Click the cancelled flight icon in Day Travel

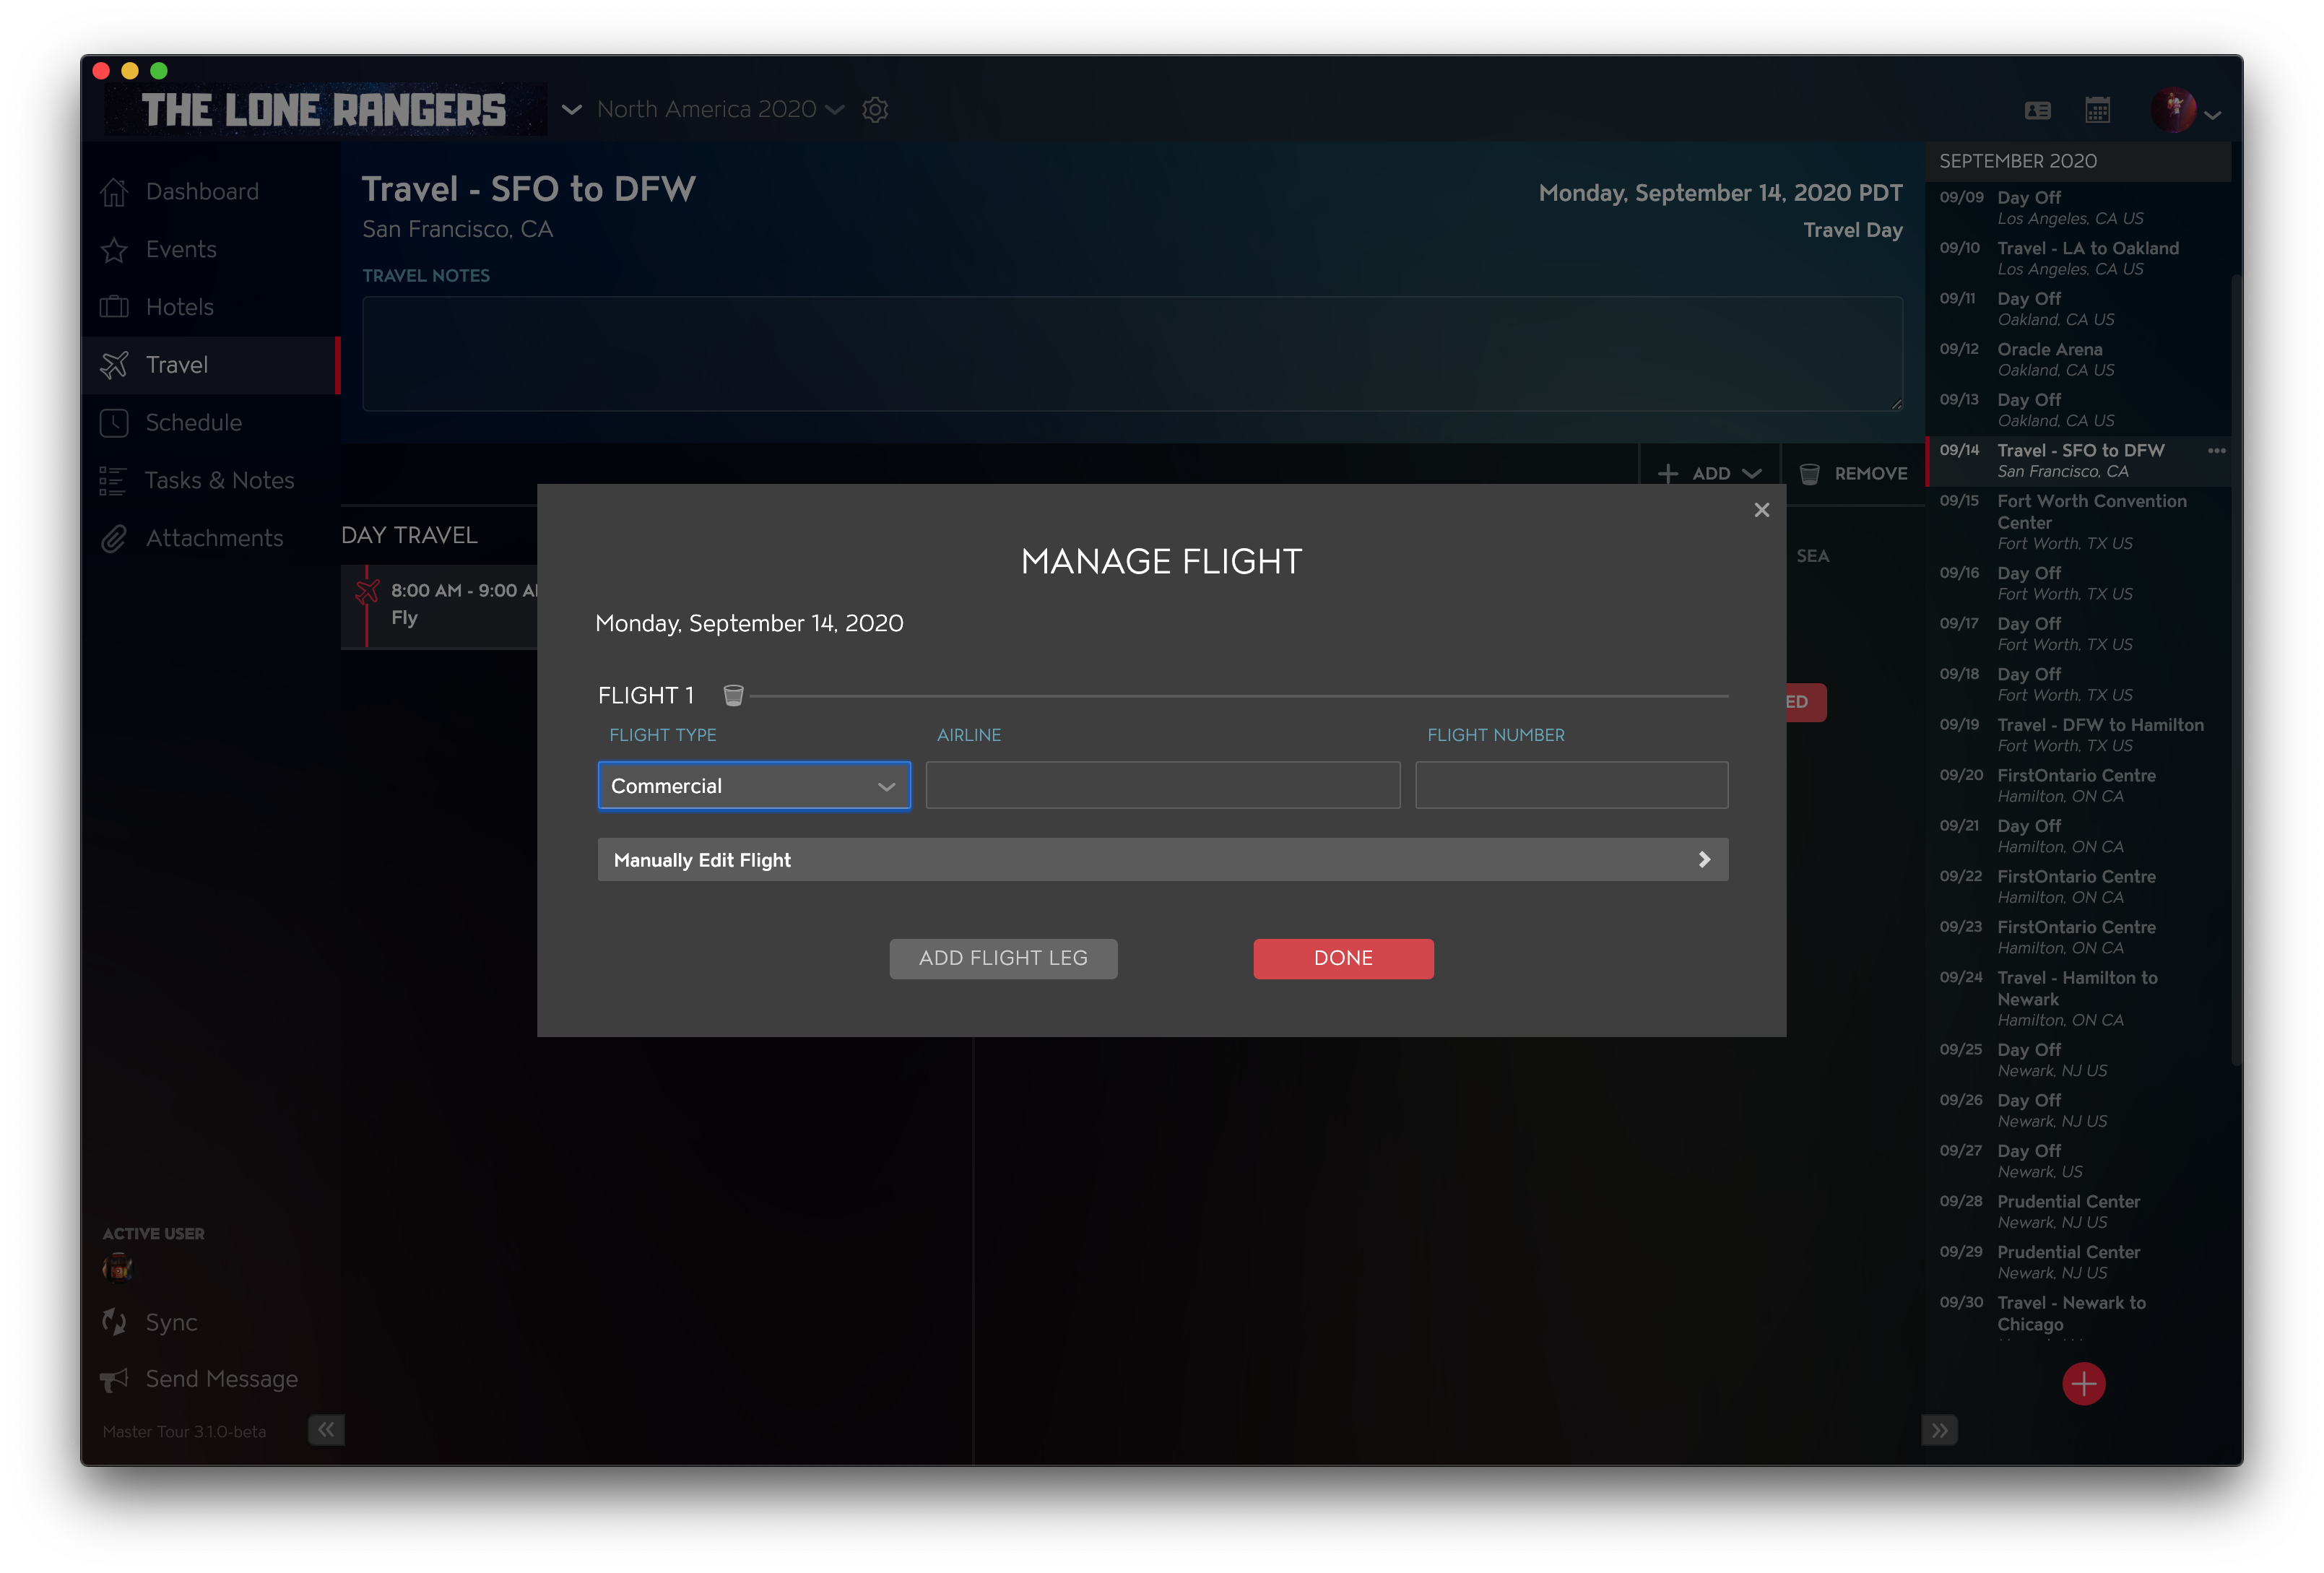[367, 591]
